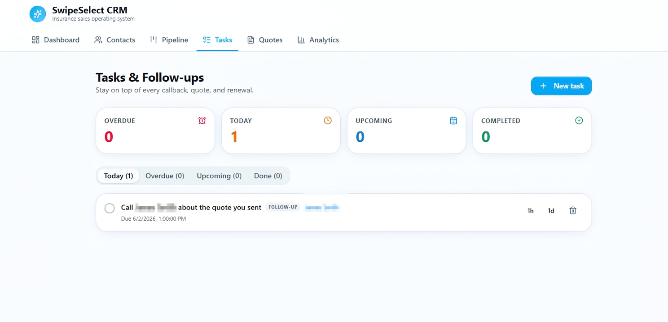This screenshot has height=322, width=668.
Task: Click the Upcoming calendar icon
Action: (453, 121)
